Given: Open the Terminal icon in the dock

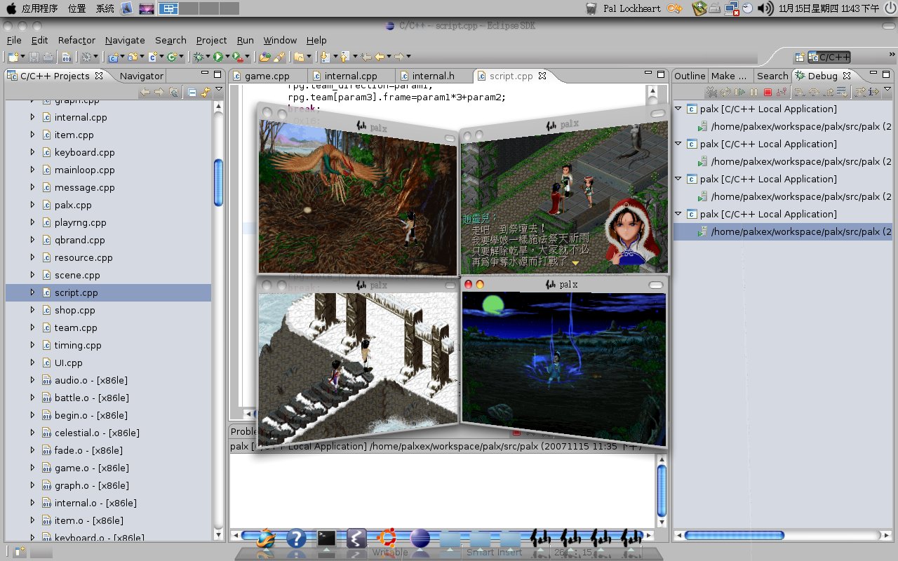Looking at the screenshot, I should coord(326,539).
